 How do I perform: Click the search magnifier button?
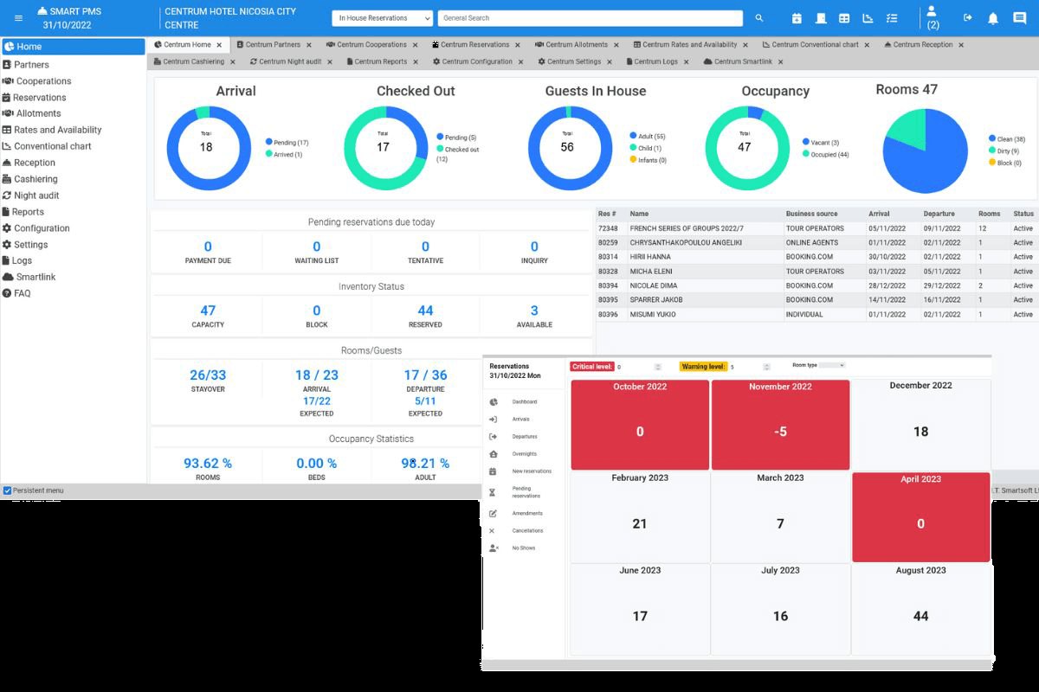click(759, 18)
